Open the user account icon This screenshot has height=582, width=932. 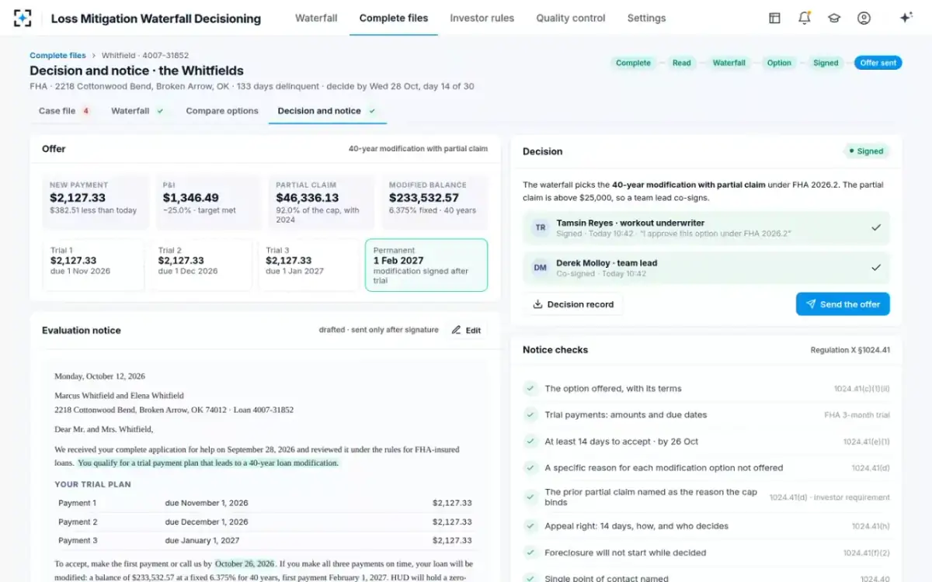[864, 18]
